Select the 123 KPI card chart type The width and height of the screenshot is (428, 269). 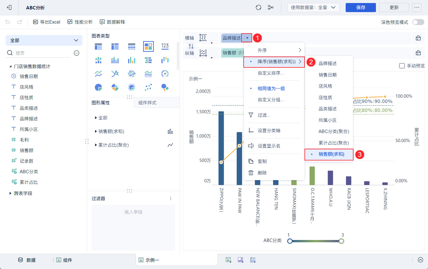165,46
